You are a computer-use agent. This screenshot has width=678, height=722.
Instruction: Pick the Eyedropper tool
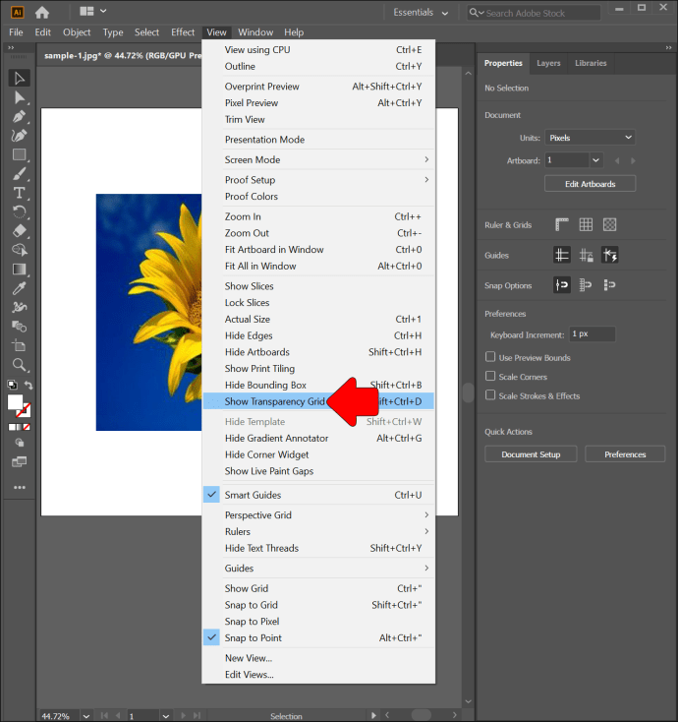[x=19, y=288]
